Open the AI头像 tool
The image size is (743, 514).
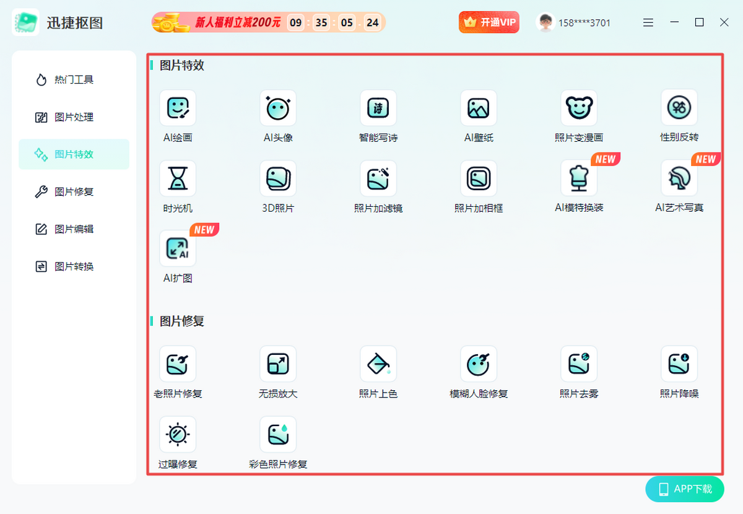[278, 108]
